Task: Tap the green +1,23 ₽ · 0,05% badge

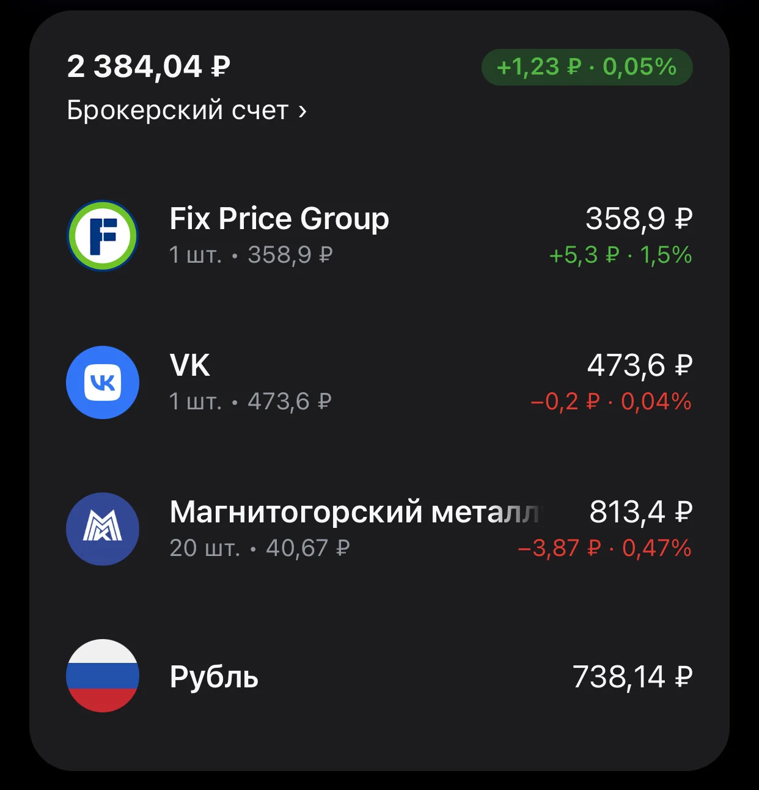Action: pos(587,67)
